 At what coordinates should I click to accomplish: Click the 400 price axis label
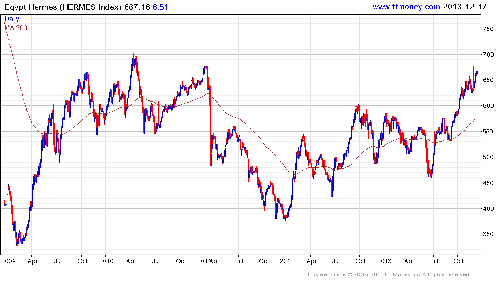[x=488, y=209]
